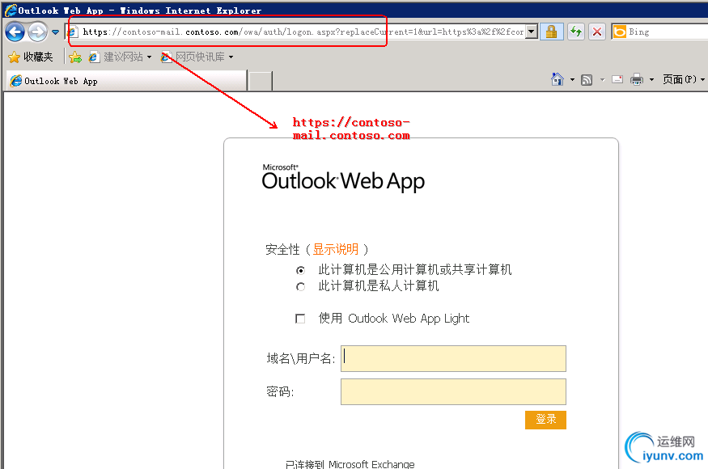Go back with the Back arrow button
Viewport: 708px width, 469px height.
point(15,32)
